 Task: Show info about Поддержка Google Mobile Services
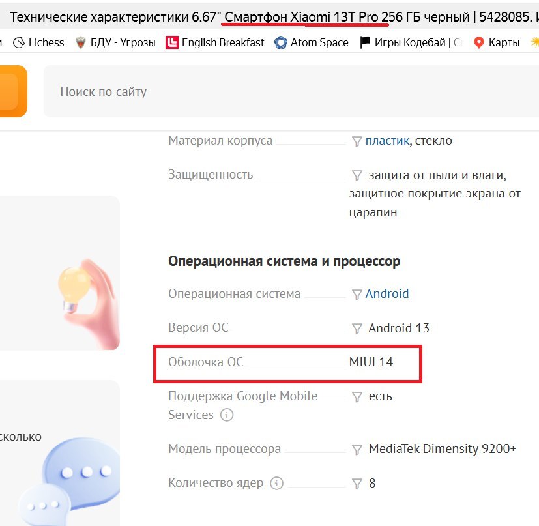[227, 415]
